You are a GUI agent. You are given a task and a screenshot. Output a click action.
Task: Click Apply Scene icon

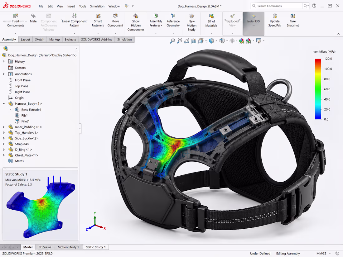tap(249, 41)
